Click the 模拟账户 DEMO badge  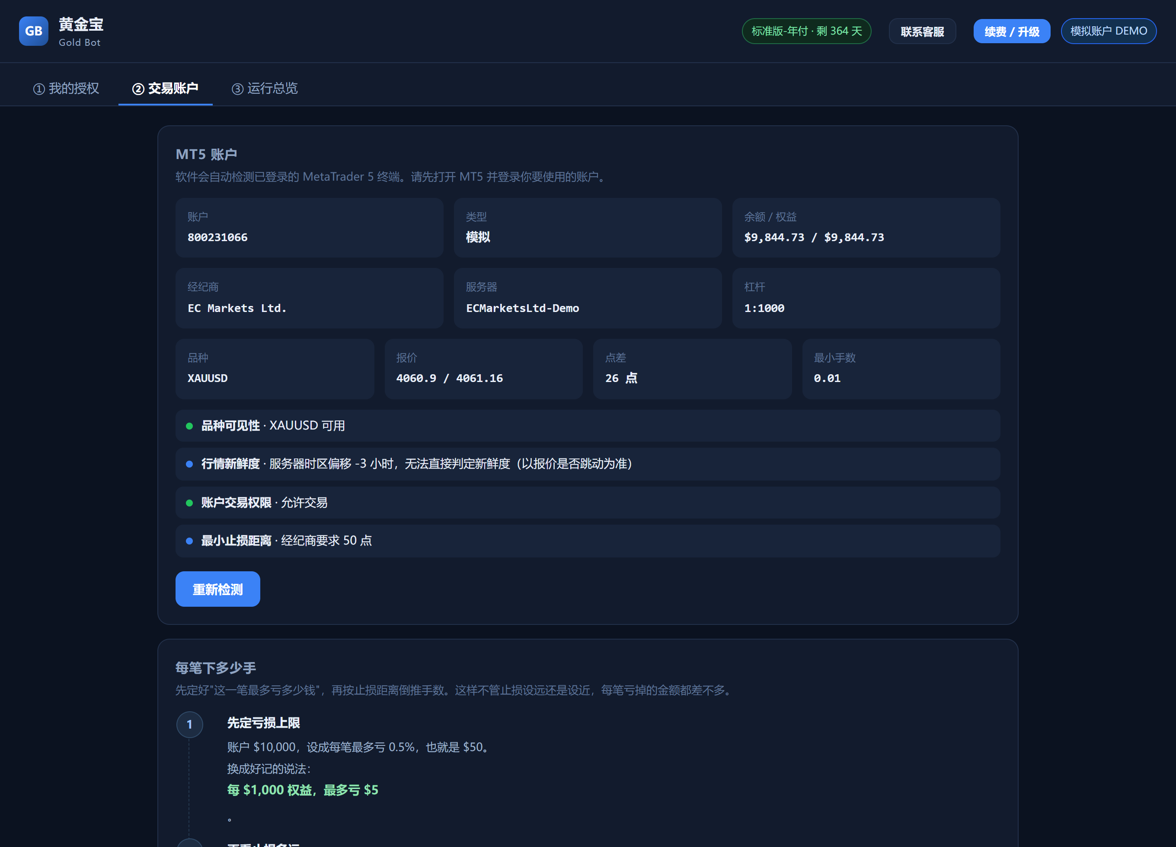point(1109,31)
